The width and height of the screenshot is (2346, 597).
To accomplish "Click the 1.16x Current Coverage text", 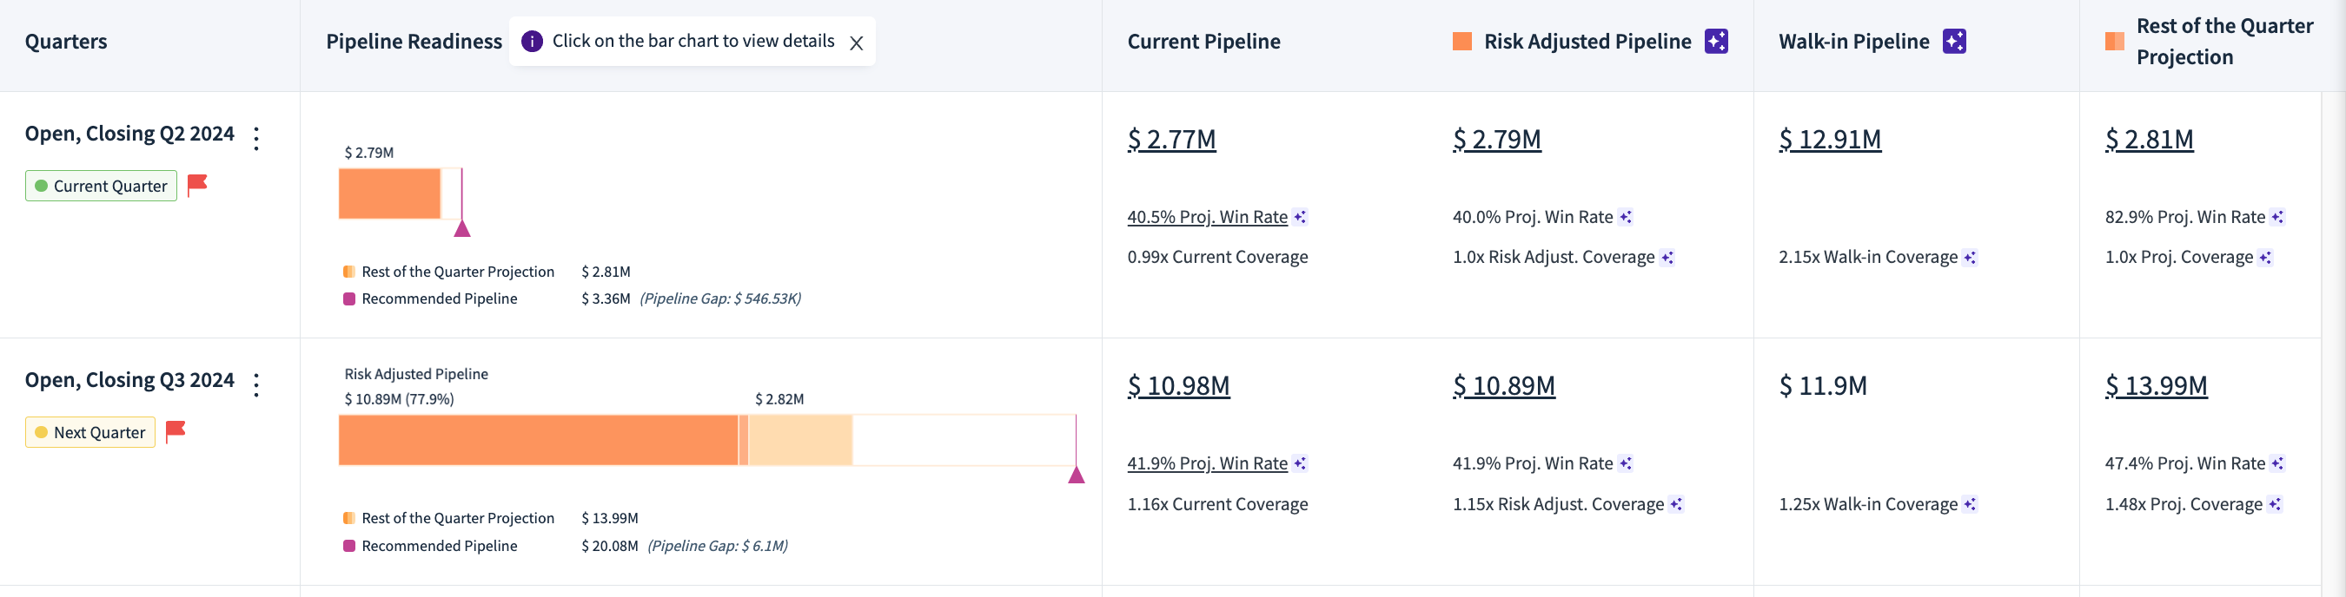I will pyautogui.click(x=1217, y=504).
